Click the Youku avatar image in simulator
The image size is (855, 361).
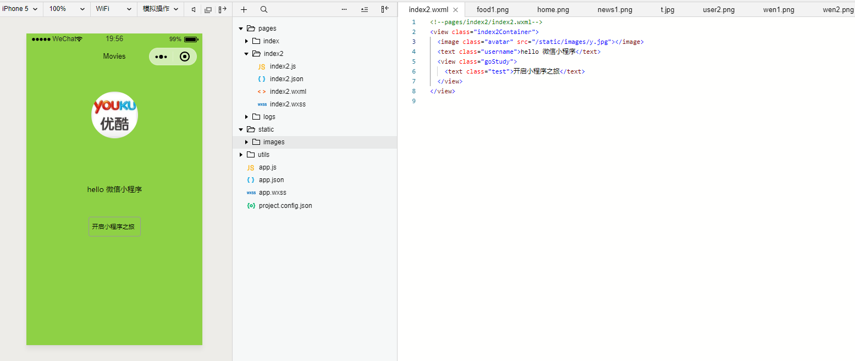(x=114, y=115)
